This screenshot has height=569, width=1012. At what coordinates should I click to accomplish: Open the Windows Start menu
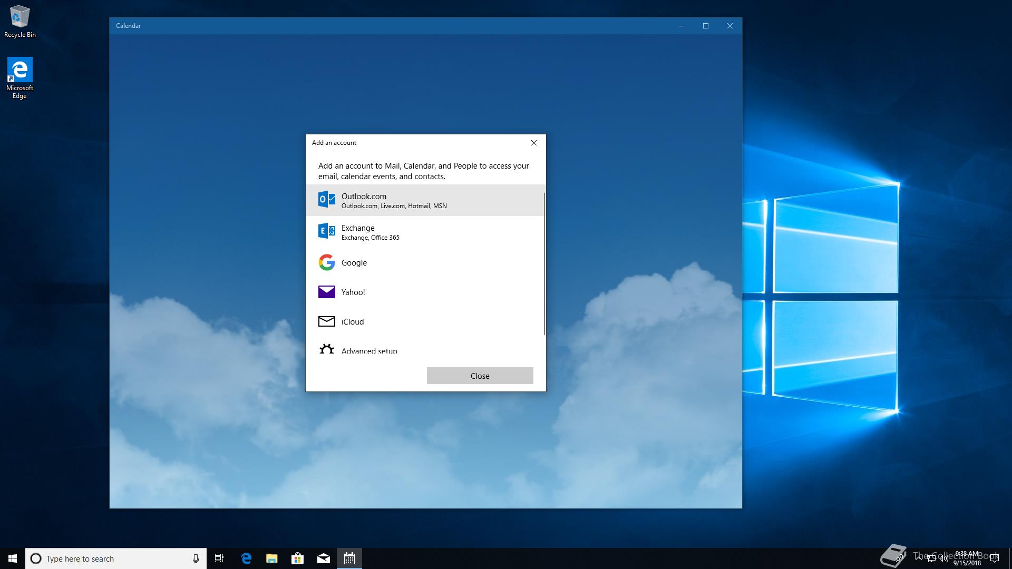click(x=13, y=558)
